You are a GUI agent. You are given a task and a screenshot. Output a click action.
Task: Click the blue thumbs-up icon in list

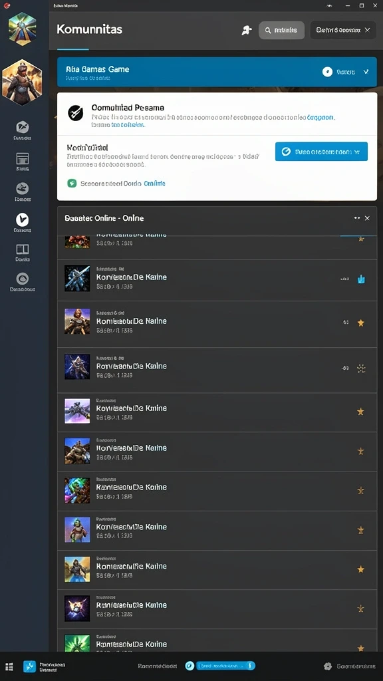pos(361,279)
